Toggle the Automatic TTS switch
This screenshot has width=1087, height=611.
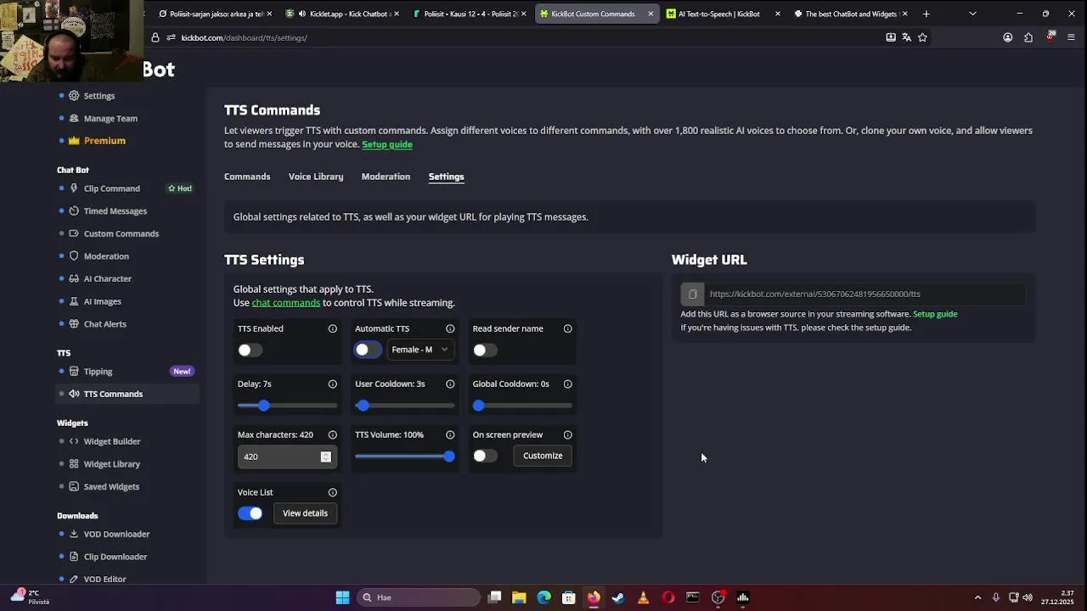click(x=368, y=350)
